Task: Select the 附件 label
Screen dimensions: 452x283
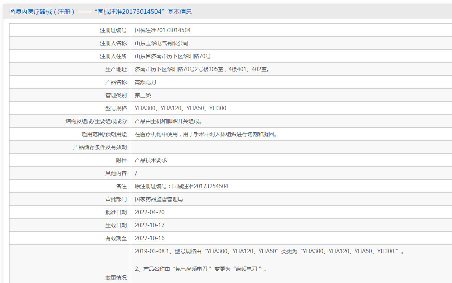Action: pos(121,160)
